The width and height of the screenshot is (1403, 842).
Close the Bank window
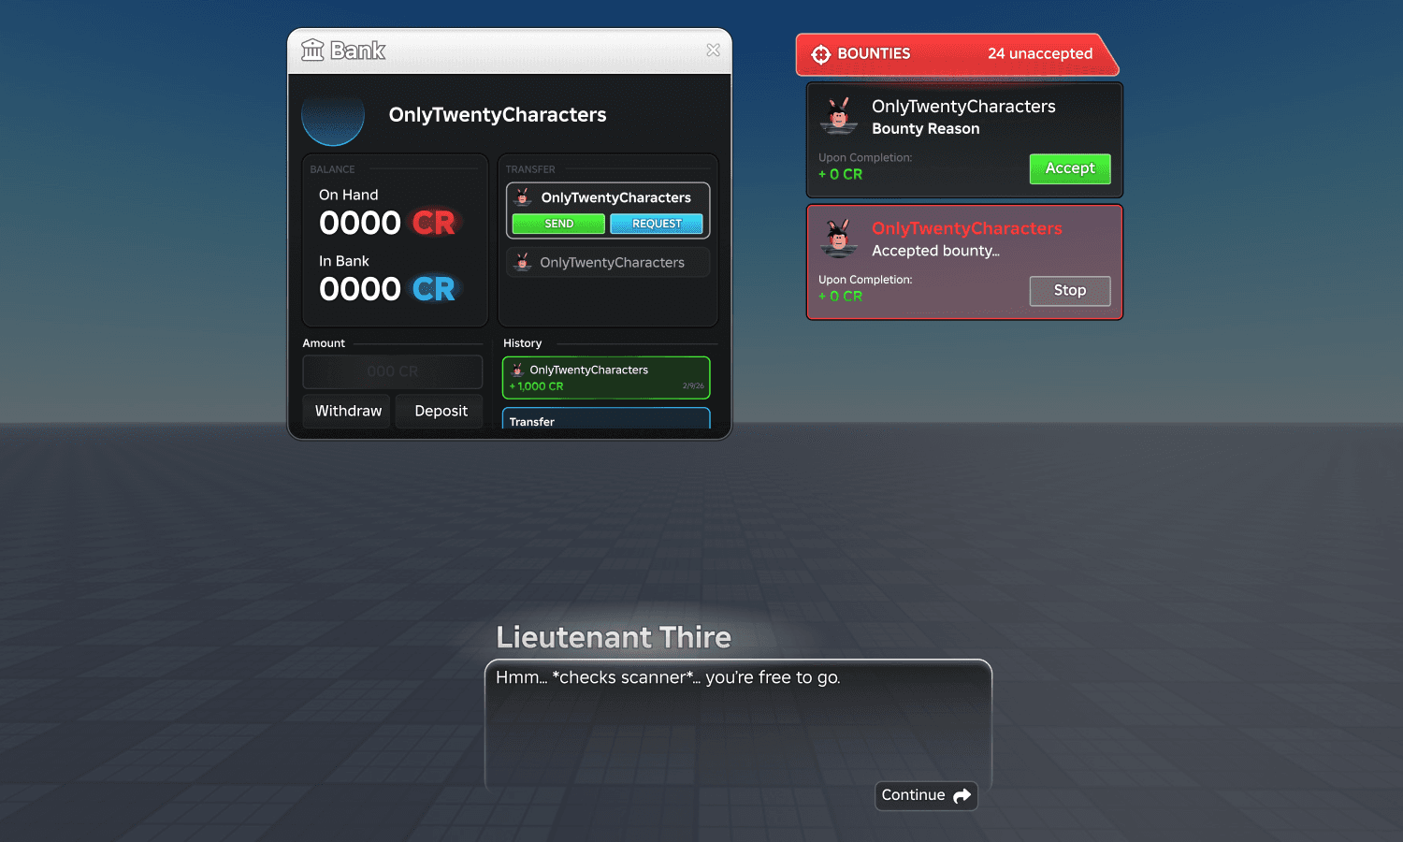point(714,51)
